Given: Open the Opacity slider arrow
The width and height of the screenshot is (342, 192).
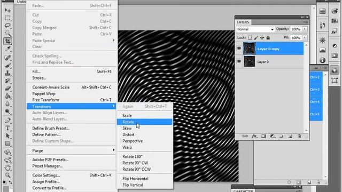Looking at the screenshot, I should [x=305, y=29].
